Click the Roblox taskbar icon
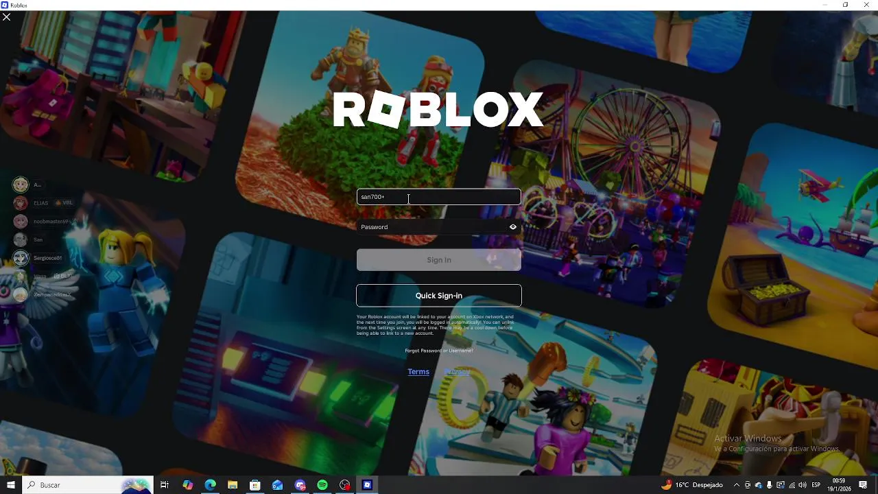This screenshot has width=878, height=494. pos(367,485)
